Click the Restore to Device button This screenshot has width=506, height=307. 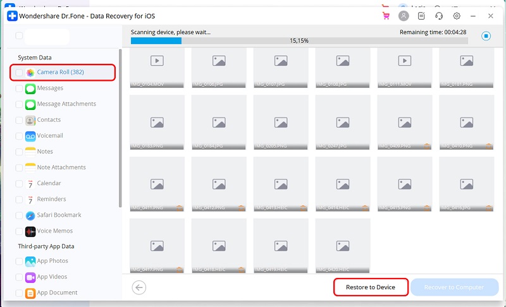tap(371, 287)
